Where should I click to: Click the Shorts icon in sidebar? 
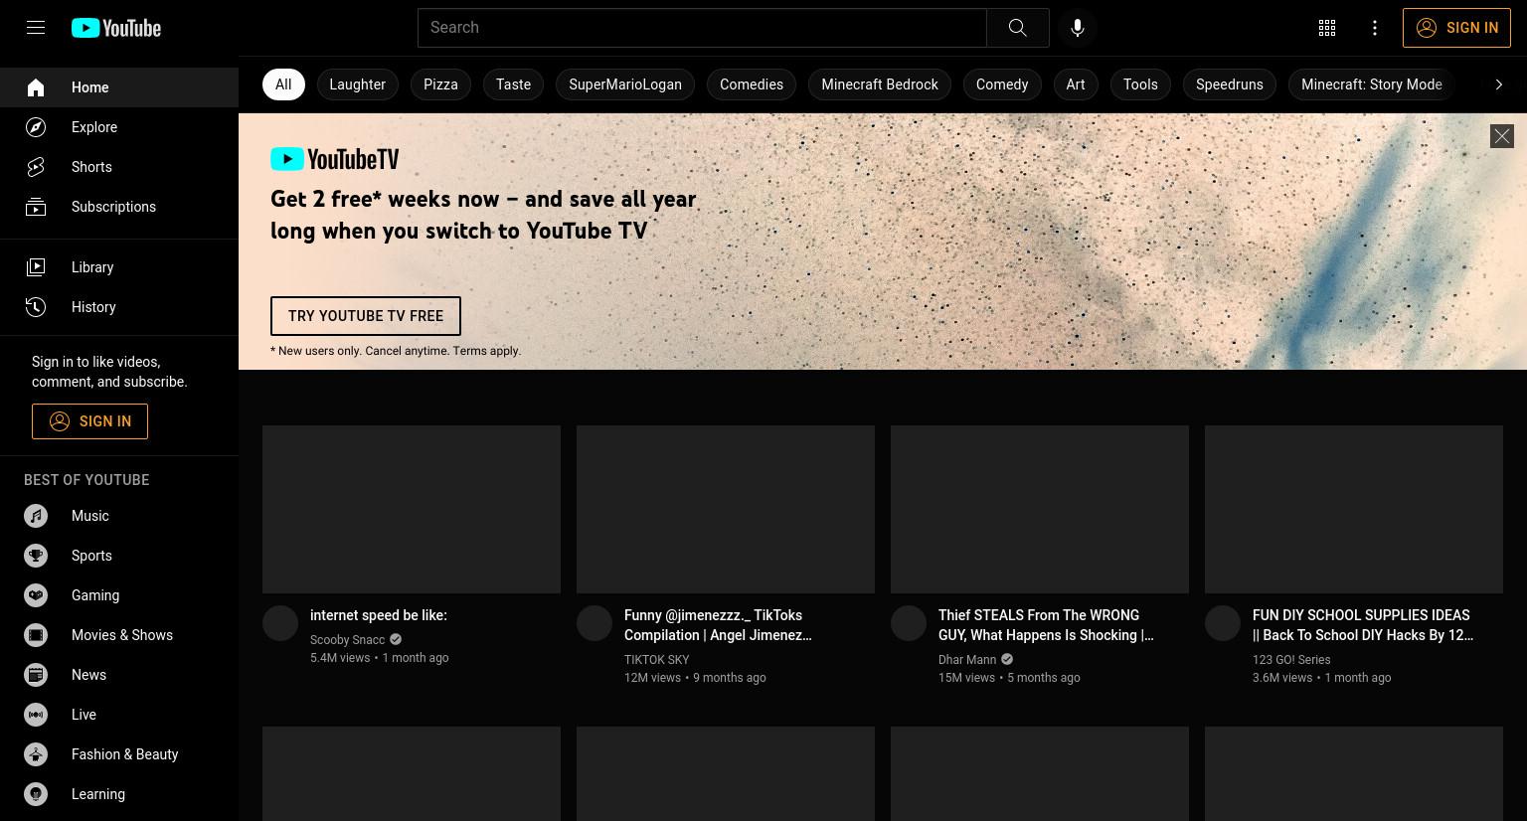[36, 167]
